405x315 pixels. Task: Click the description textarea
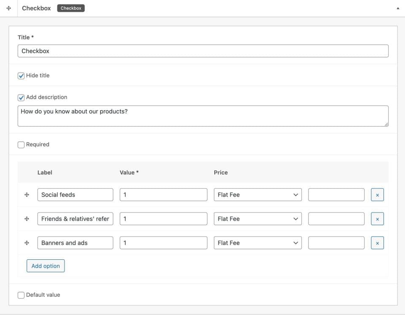click(x=203, y=116)
